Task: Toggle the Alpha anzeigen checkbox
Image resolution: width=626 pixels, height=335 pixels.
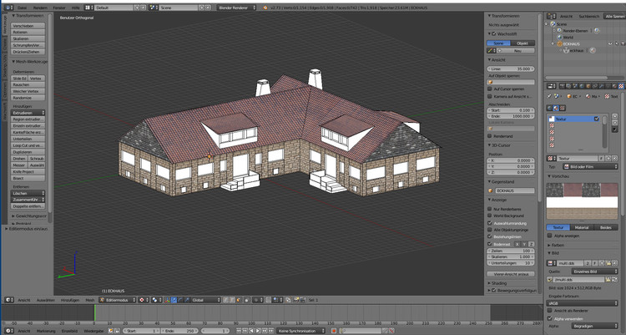Action: click(550, 236)
